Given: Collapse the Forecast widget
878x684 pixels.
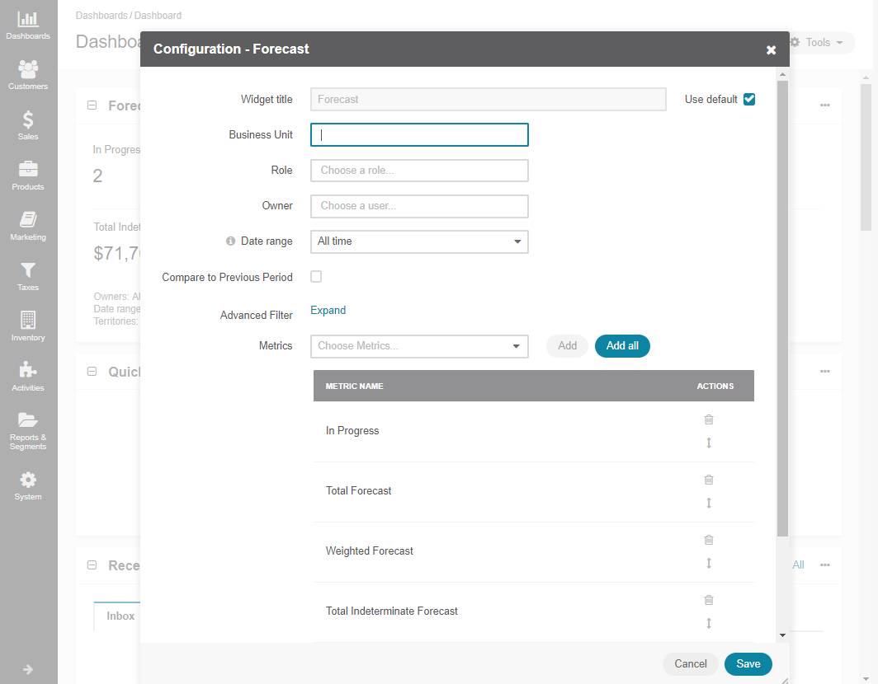Looking at the screenshot, I should tap(92, 105).
